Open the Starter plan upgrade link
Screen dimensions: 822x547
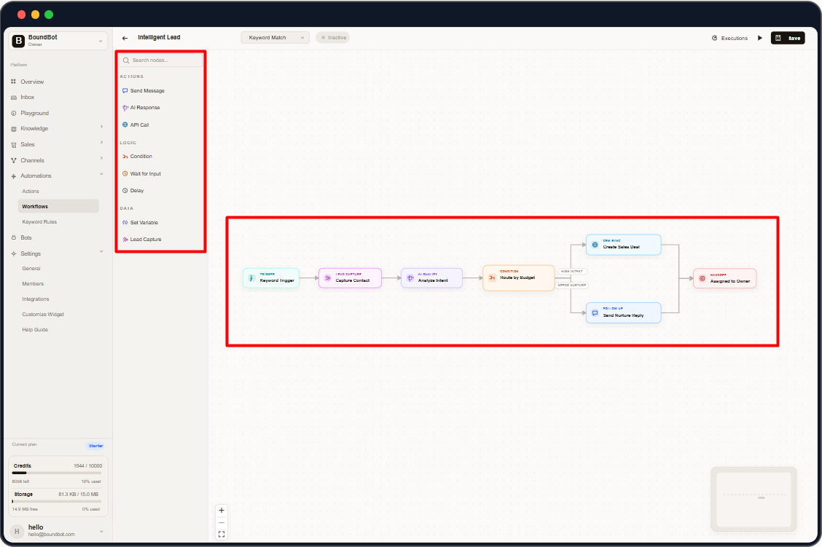pyautogui.click(x=95, y=445)
